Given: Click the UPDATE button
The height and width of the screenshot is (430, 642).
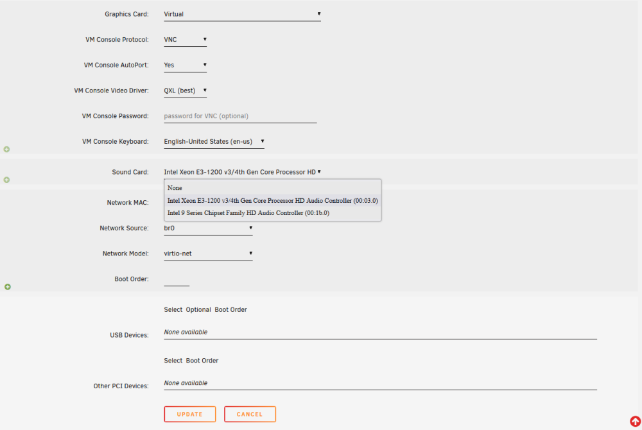Looking at the screenshot, I should click(x=189, y=414).
